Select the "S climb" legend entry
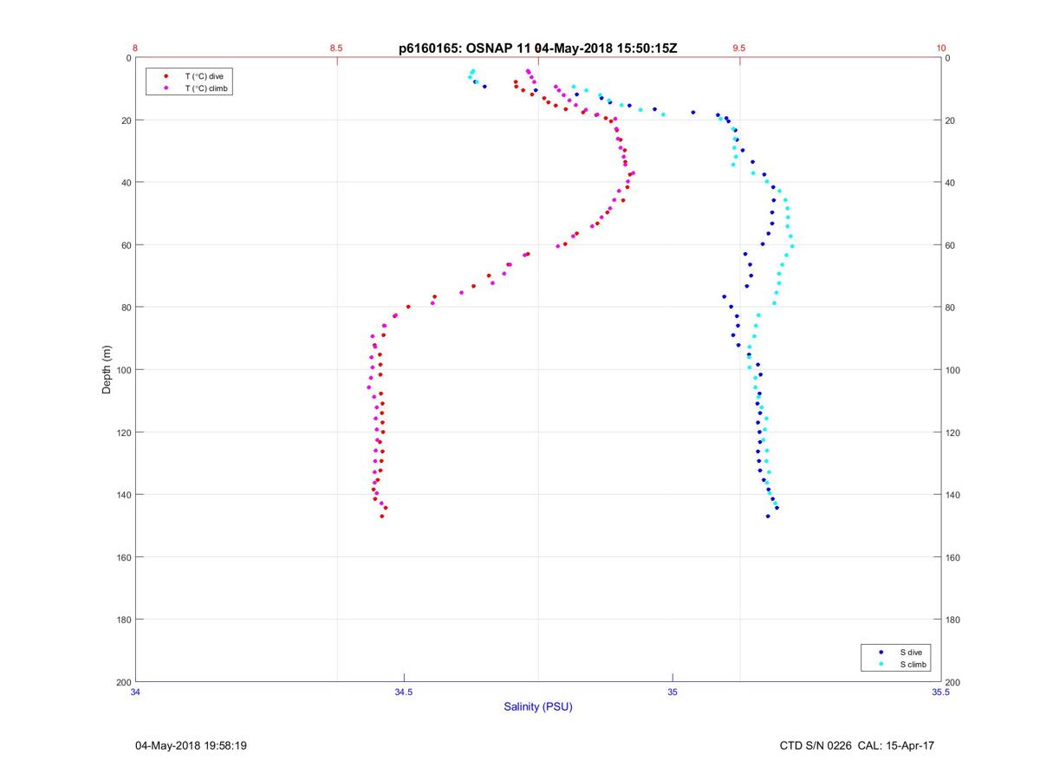This screenshot has width=1040, height=767. (x=913, y=665)
